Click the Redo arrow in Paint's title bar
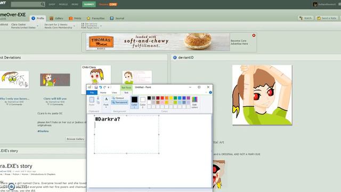Screen dimensions: 341x192 click(x=104, y=87)
